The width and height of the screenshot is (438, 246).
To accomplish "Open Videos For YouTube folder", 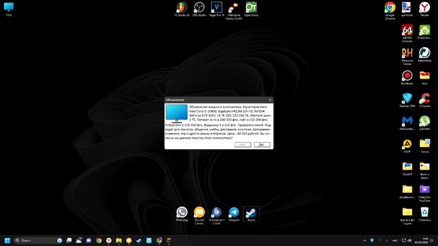I will coord(424,193).
